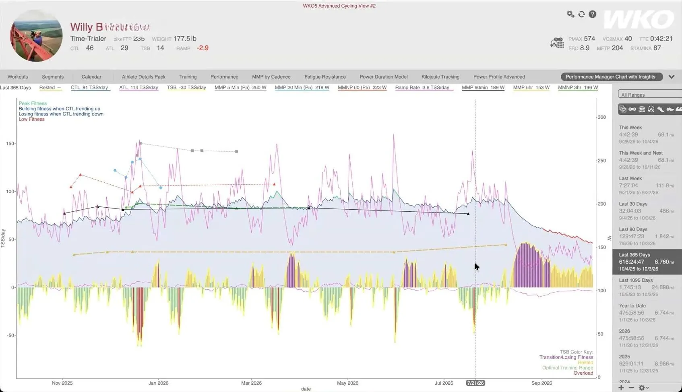Image resolution: width=682 pixels, height=392 pixels.
Task: Toggle MMP 5 Min (P5) 260 W series
Action: (240, 88)
